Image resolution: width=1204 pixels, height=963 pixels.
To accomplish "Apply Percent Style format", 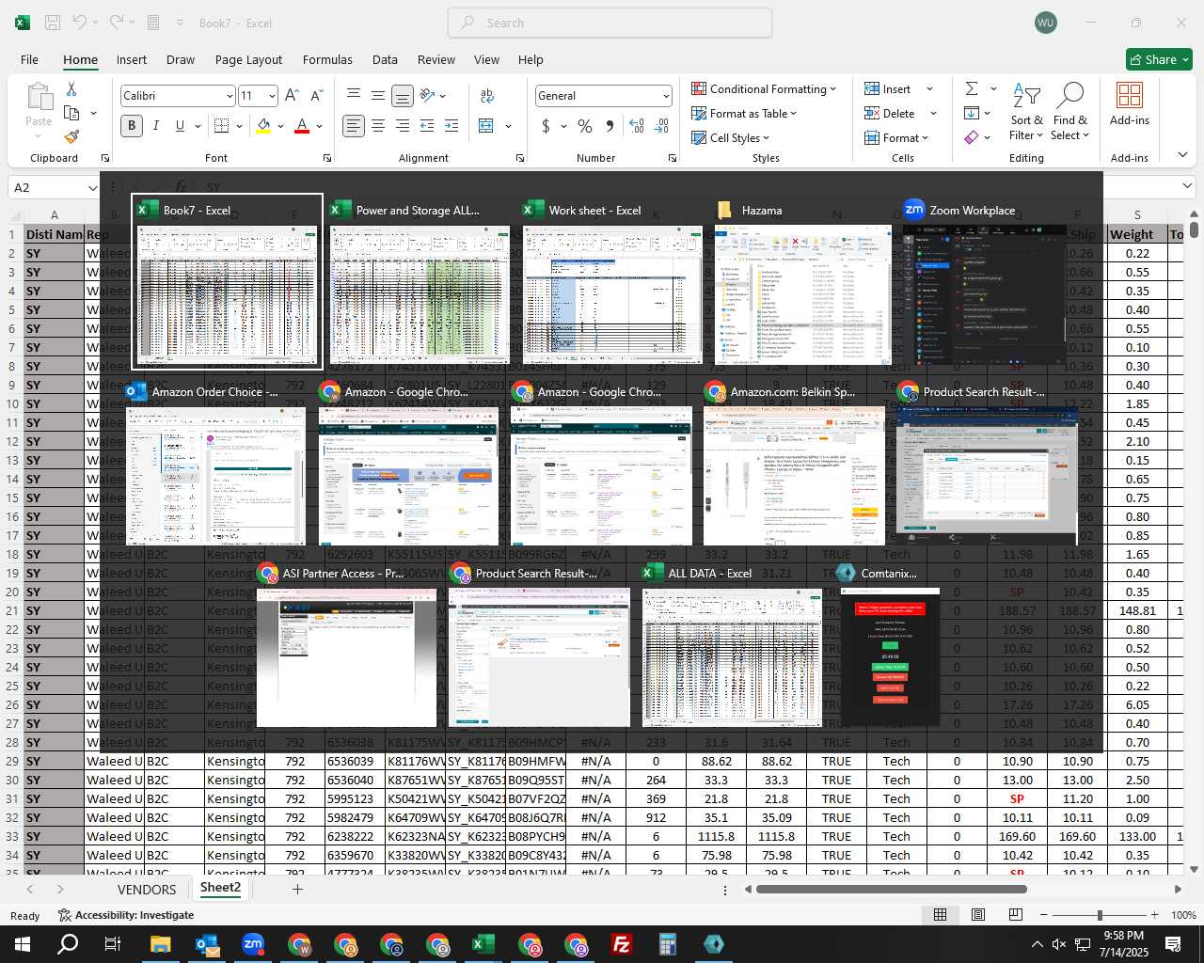I will click(585, 125).
